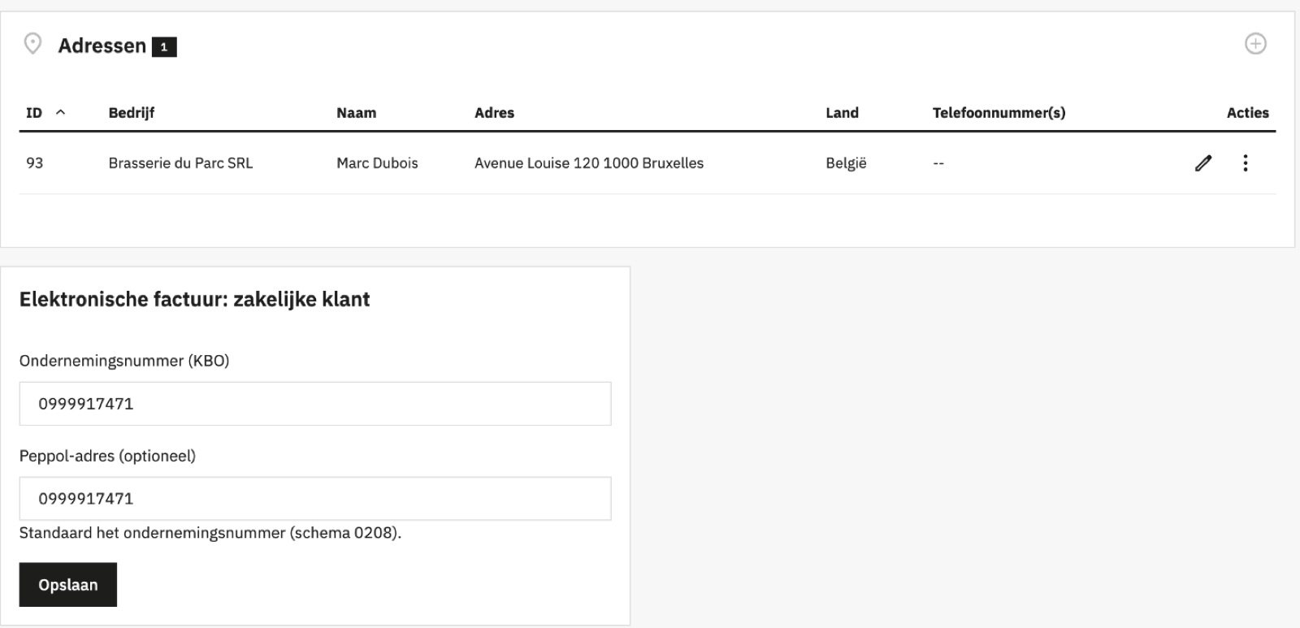Click the Naam column header
This screenshot has width=1300, height=628.
pos(357,113)
